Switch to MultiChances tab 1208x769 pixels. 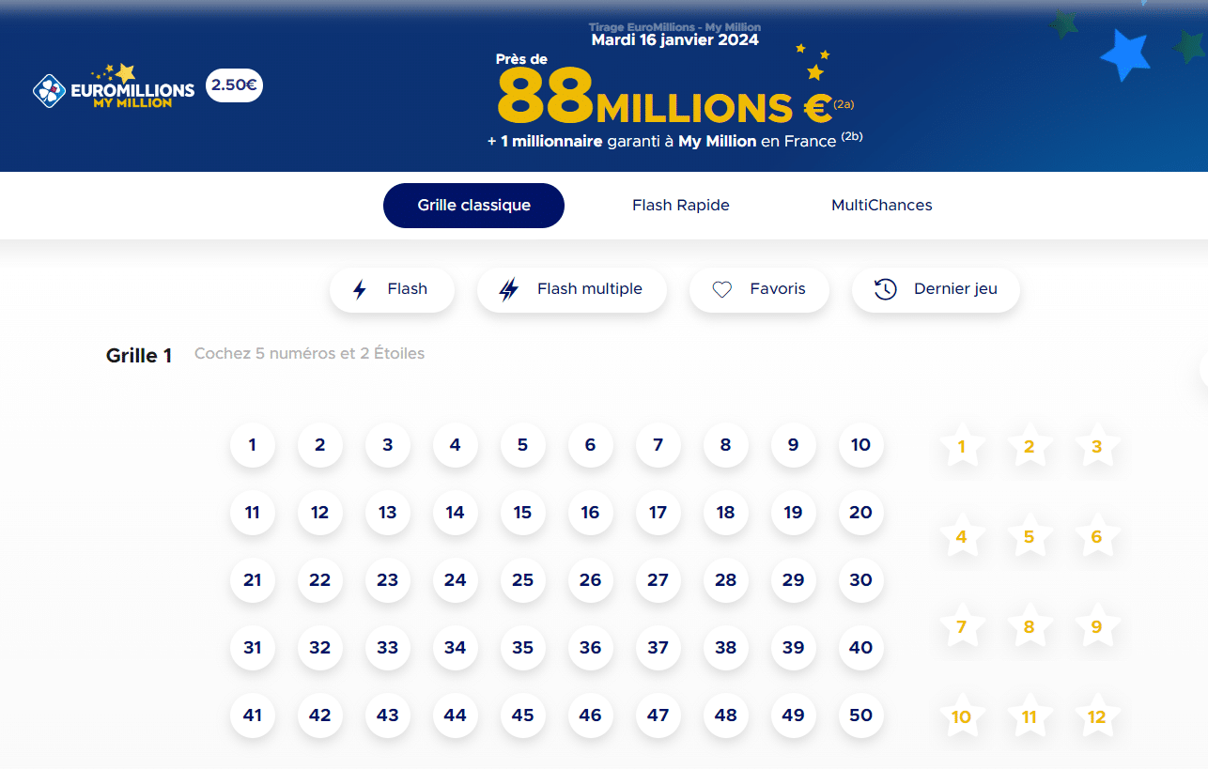pyautogui.click(x=882, y=206)
